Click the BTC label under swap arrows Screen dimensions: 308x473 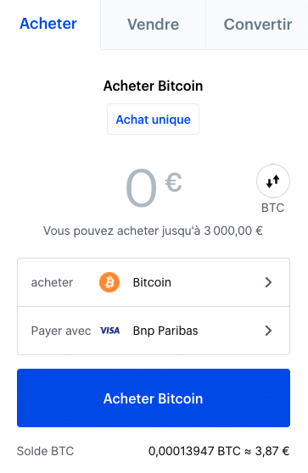coord(272,208)
